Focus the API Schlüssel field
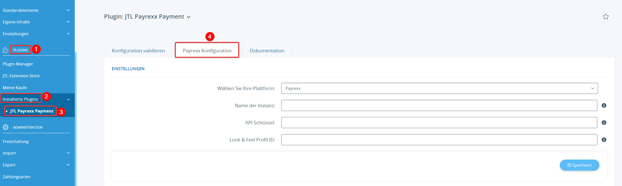 coord(439,123)
